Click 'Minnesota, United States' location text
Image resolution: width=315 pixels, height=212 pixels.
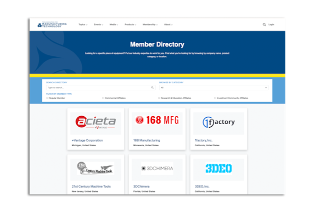pos(146,145)
